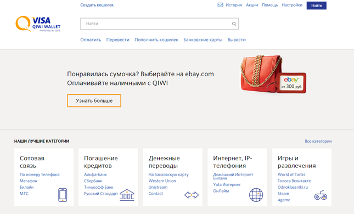Image resolution: width=354 pixels, height=214 pixels.
Task: Open the История link
Action: pos(234,5)
